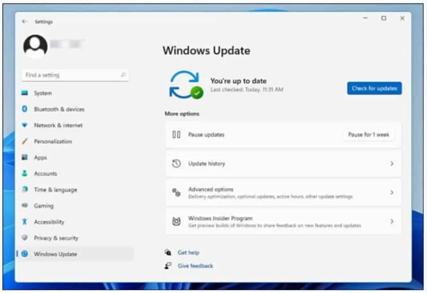Click Pause for 1 week button

pyautogui.click(x=369, y=135)
